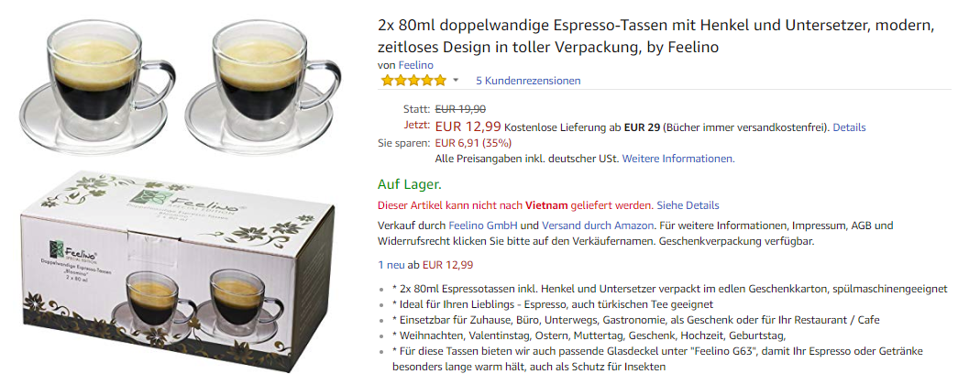The image size is (969, 374).
Task: Click the first bullet about 2x 80ml Espressotassen
Action: [x=670, y=289]
